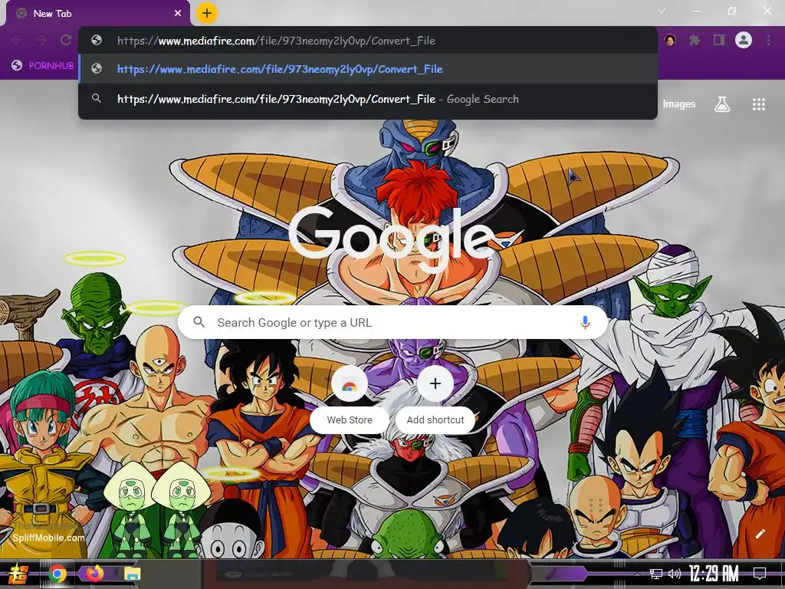
Task: Go back with the back arrow
Action: click(x=17, y=40)
